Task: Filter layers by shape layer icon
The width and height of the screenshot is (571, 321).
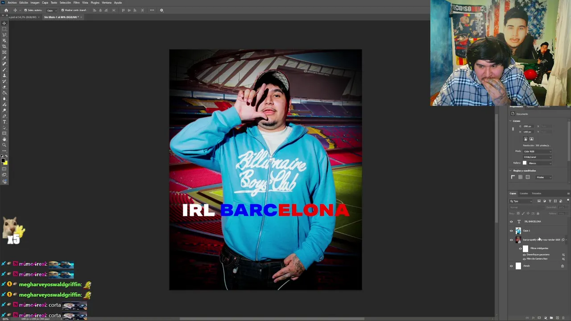Action: [x=555, y=201]
